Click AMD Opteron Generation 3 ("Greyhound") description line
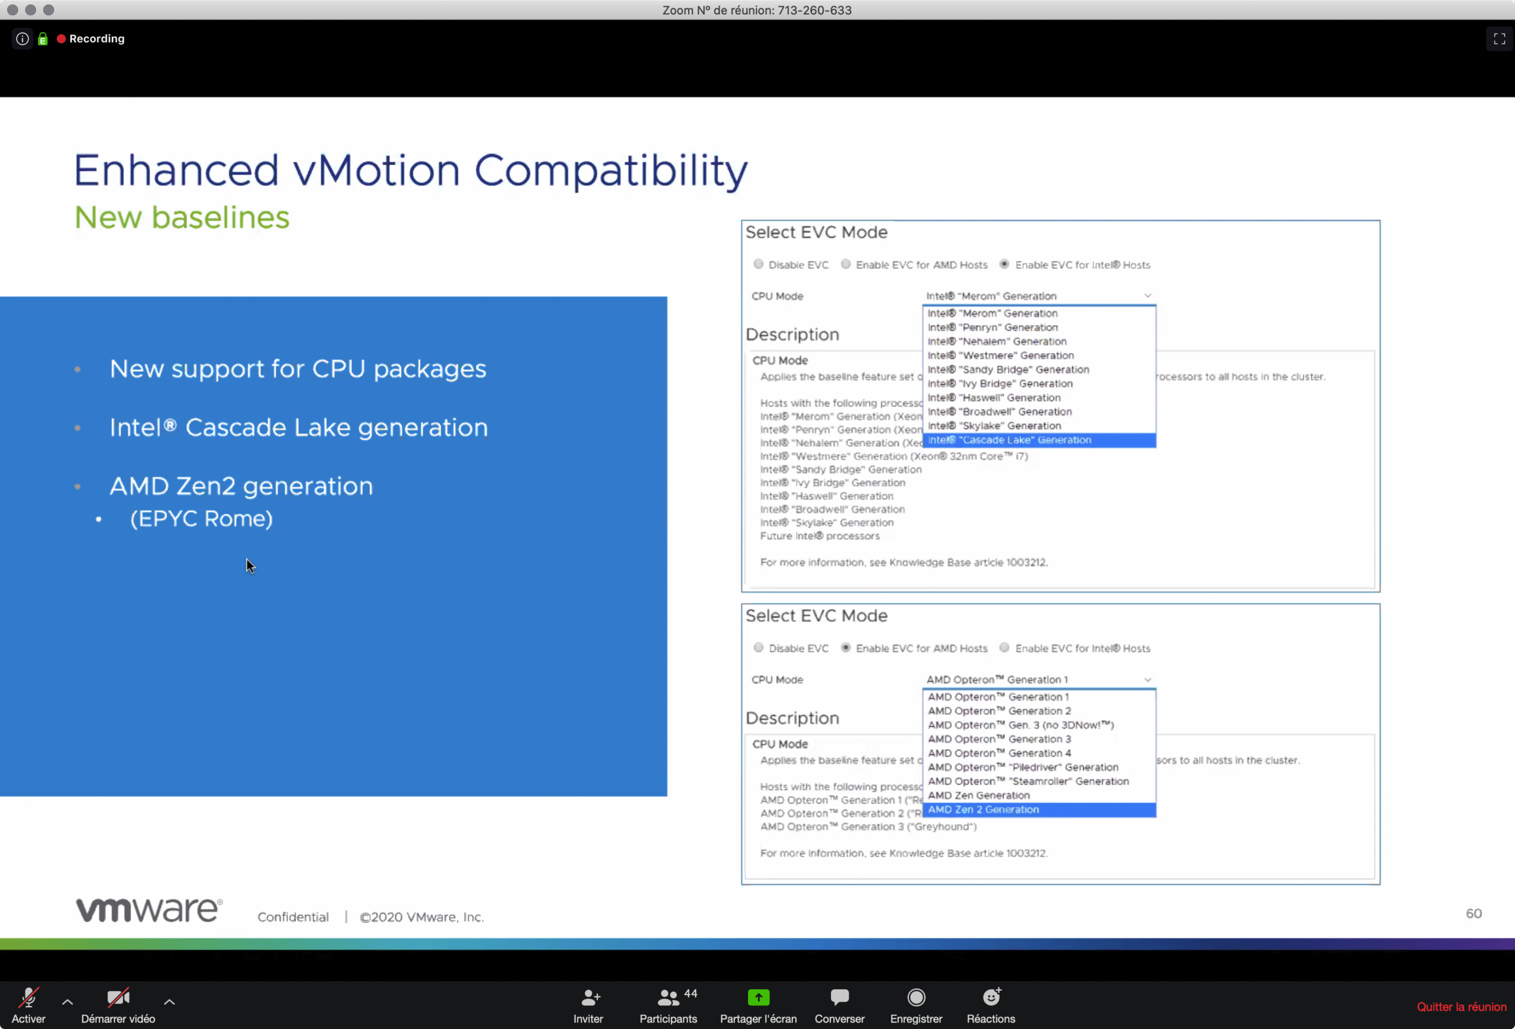Viewport: 1515px width, 1029px height. click(x=868, y=827)
